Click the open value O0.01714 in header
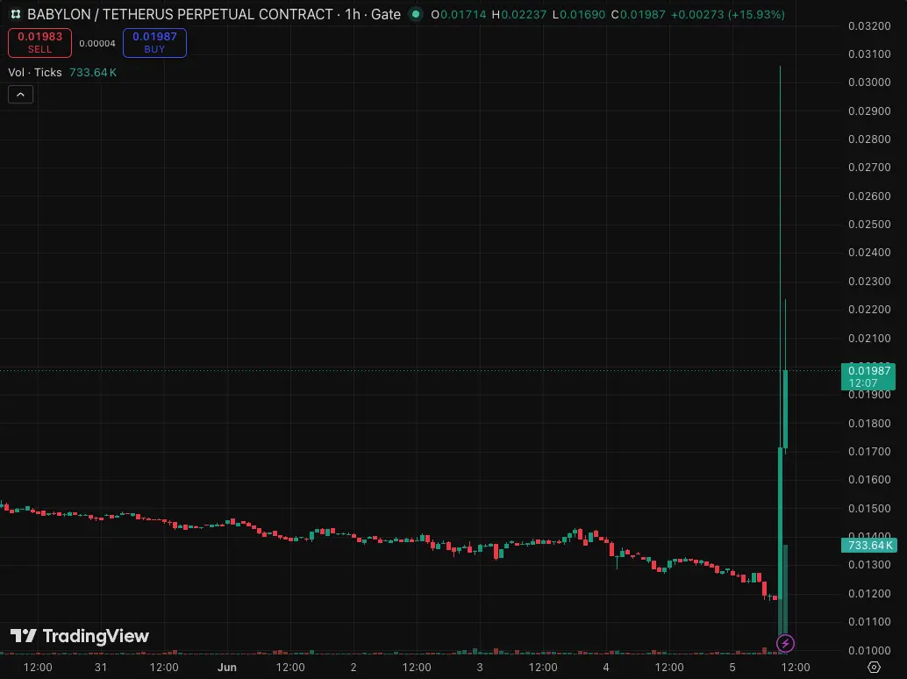Screen dimensions: 907x679 (459, 14)
